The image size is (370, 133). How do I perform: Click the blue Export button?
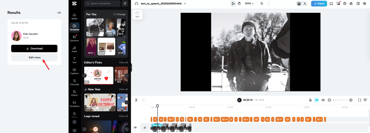[x=319, y=3]
